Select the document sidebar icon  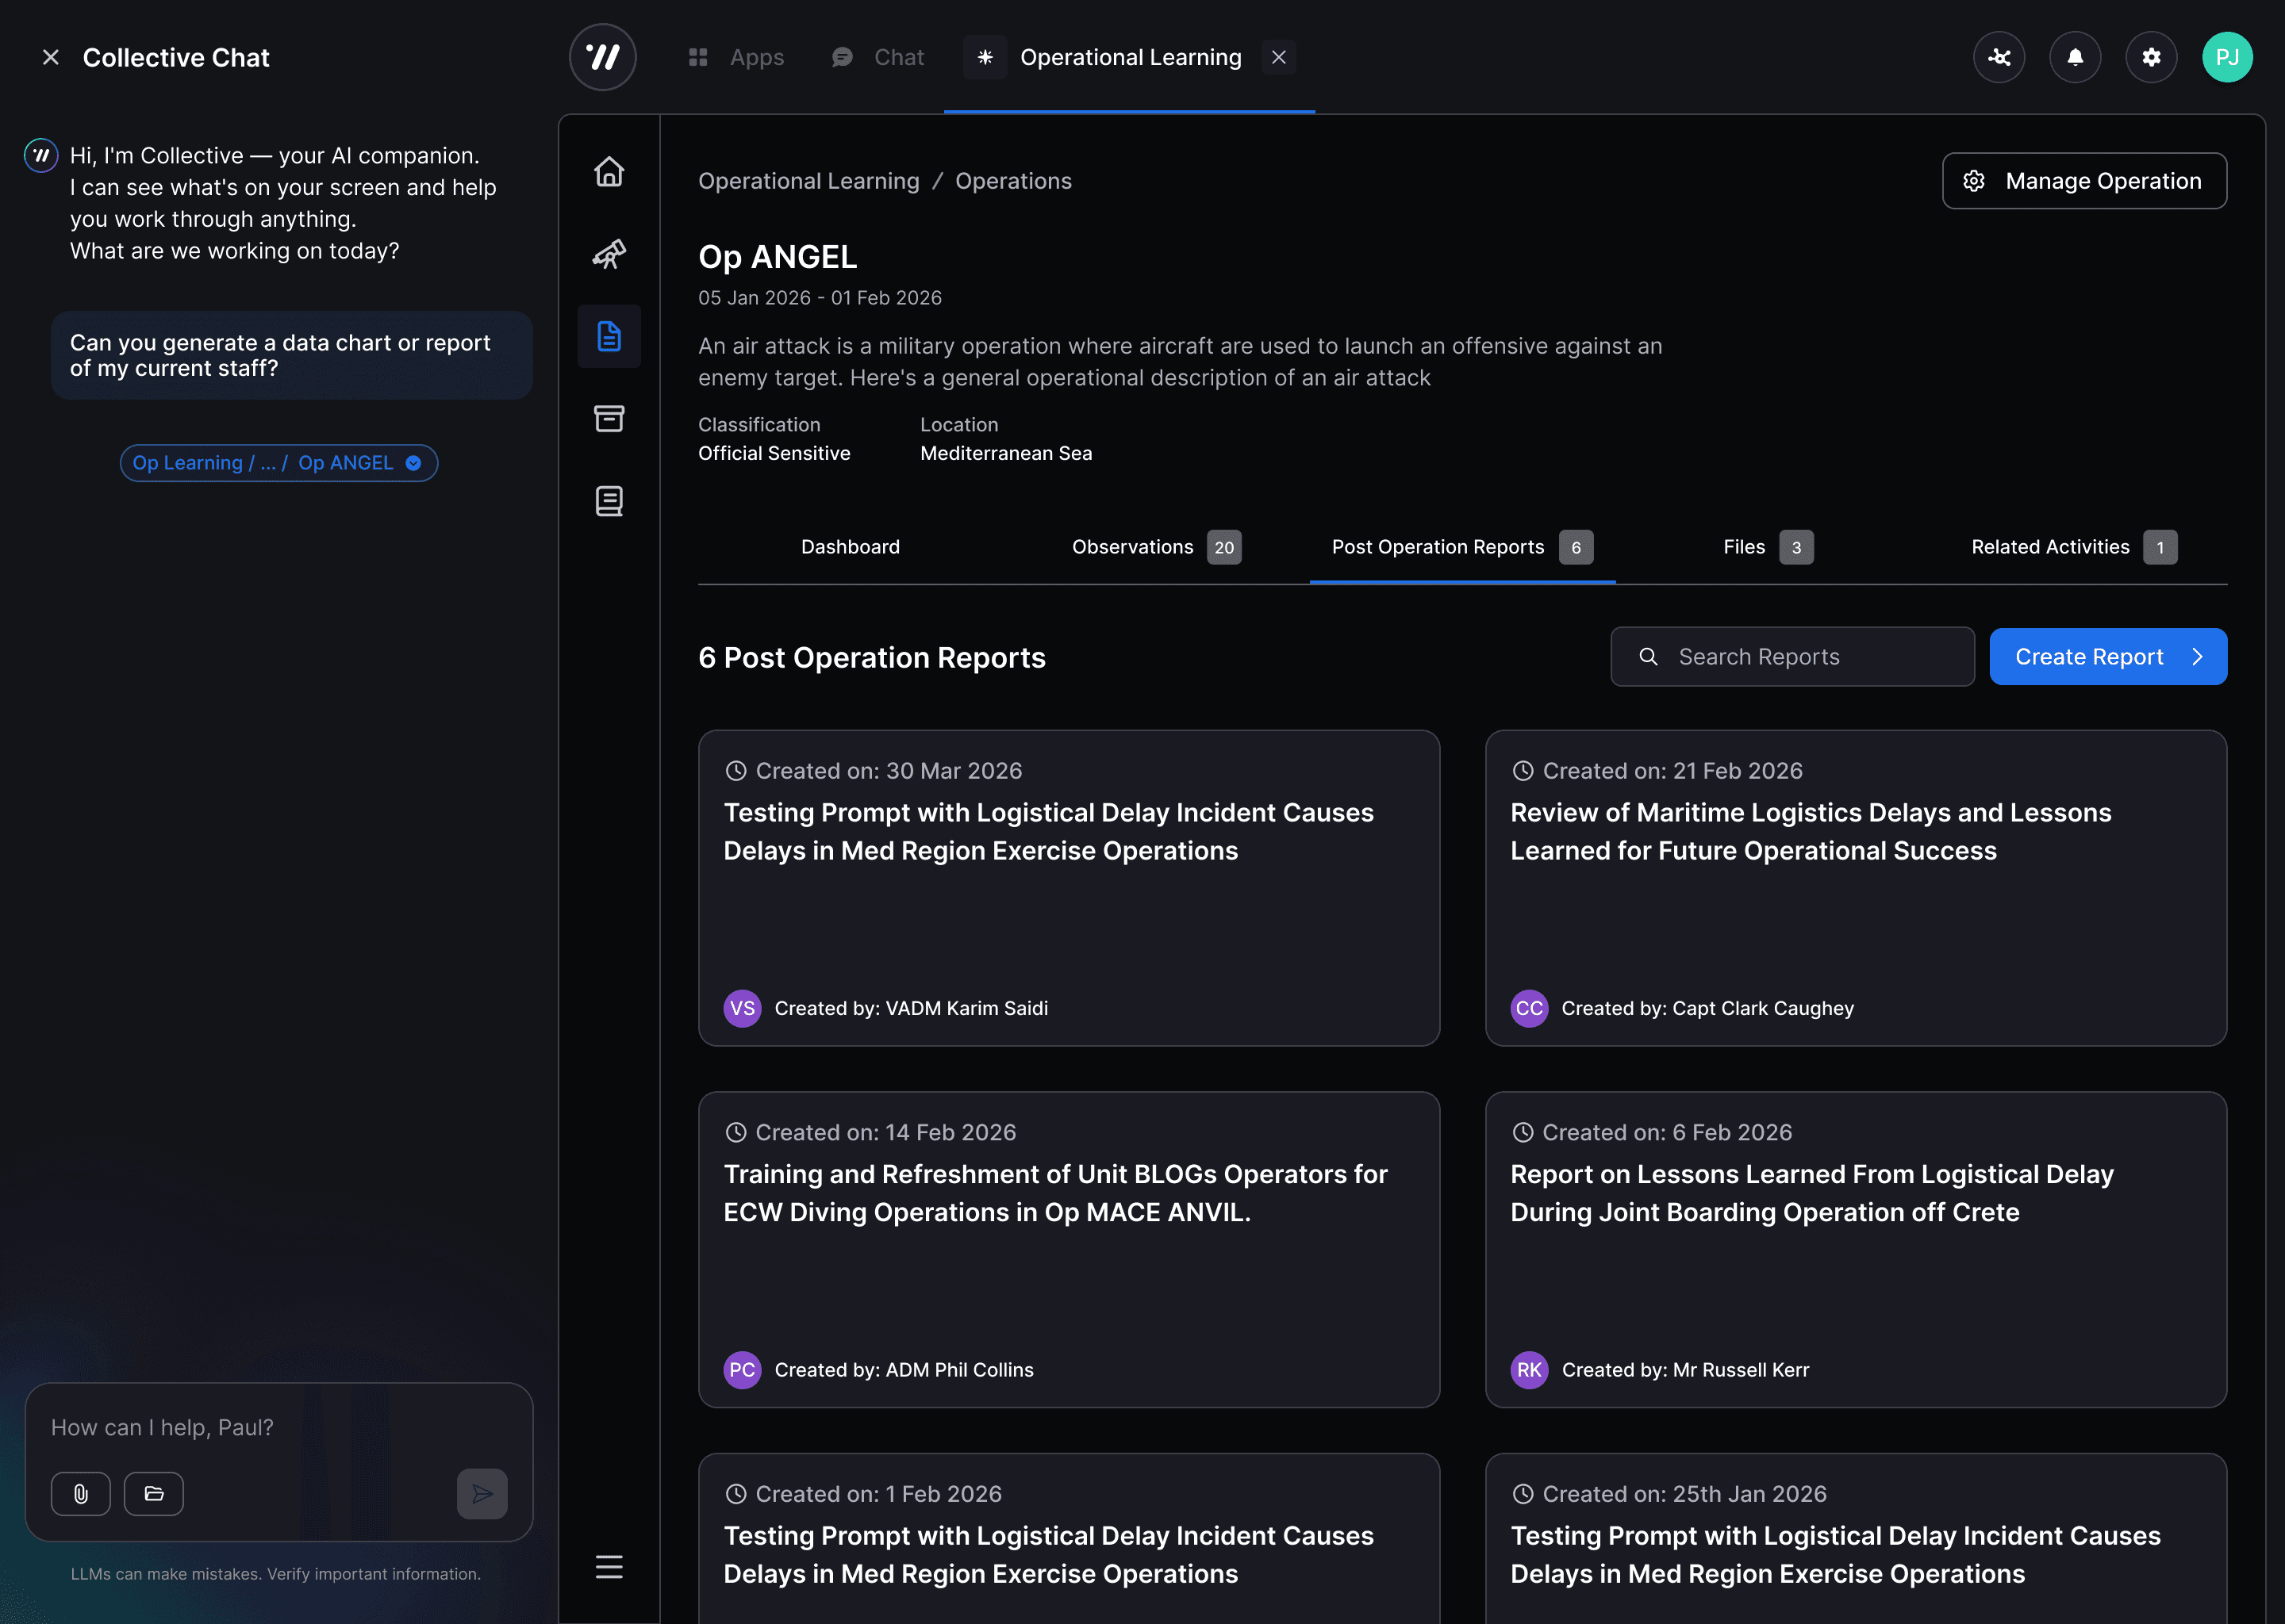pos(609,336)
